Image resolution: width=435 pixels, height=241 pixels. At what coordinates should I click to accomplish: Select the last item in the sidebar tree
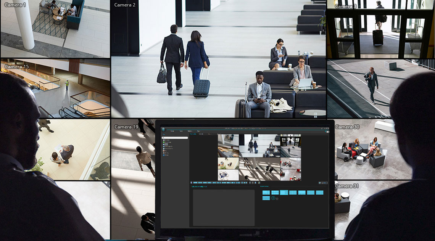click(166, 155)
